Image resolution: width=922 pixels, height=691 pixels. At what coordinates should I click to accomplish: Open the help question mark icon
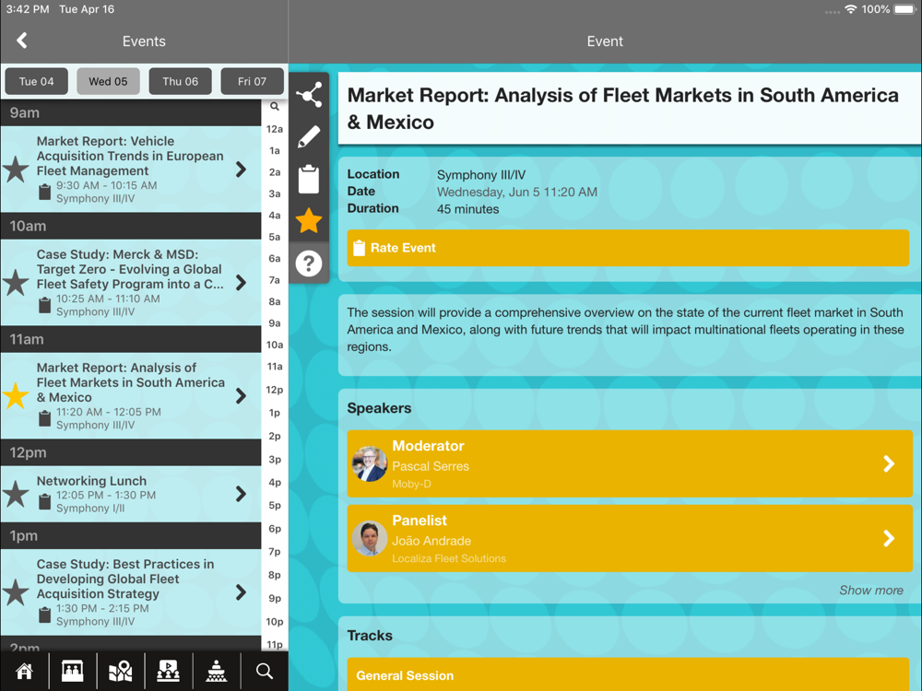pos(309,264)
